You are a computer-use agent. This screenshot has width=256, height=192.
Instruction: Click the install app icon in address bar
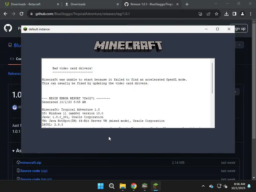tap(200, 14)
